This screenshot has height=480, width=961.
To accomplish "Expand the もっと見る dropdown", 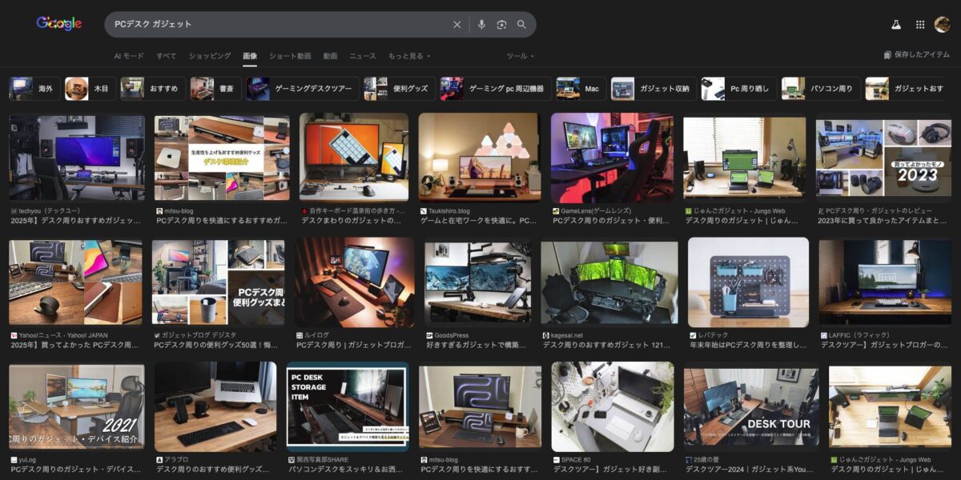I will click(x=408, y=56).
